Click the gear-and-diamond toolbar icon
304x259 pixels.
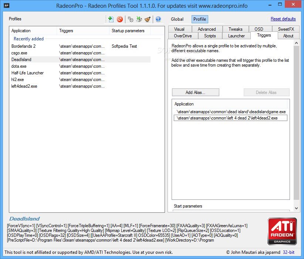pos(131,19)
